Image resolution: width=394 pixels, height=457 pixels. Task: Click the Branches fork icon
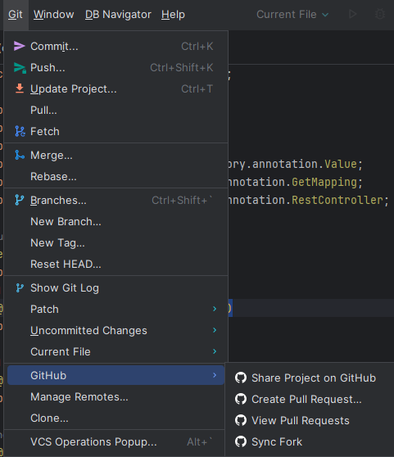tap(20, 200)
